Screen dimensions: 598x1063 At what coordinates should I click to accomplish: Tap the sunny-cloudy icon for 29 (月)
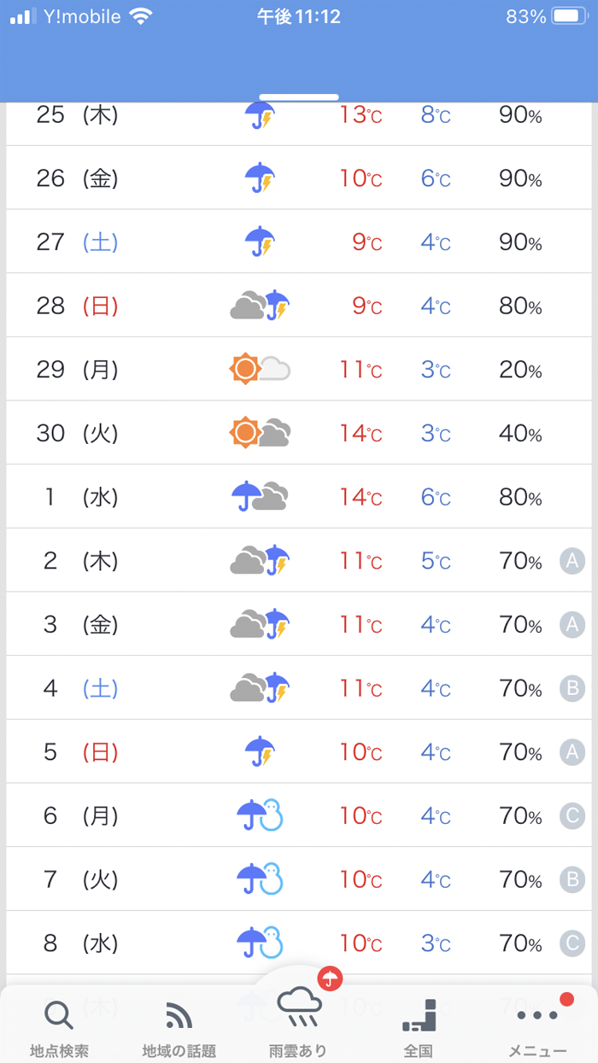click(x=260, y=370)
